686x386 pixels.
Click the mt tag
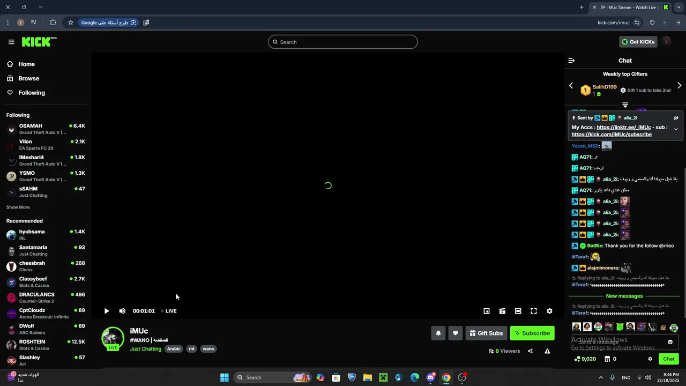(191, 349)
